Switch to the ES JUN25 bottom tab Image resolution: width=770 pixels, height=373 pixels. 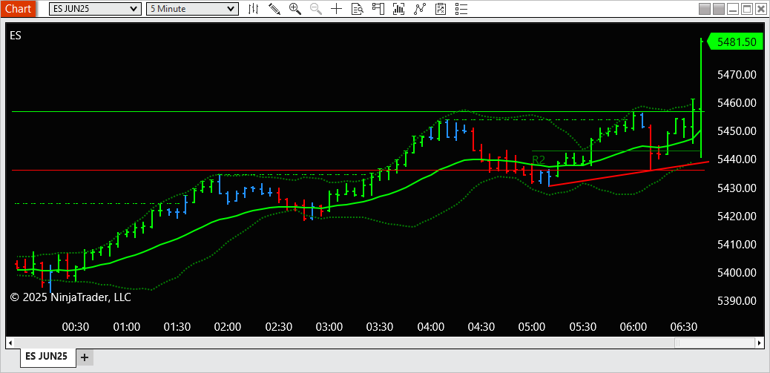click(48, 356)
